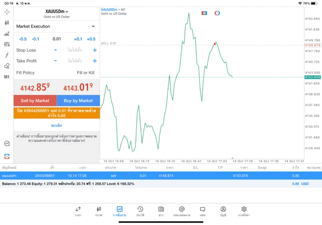Add 0.5 to the volume

pos(91,39)
